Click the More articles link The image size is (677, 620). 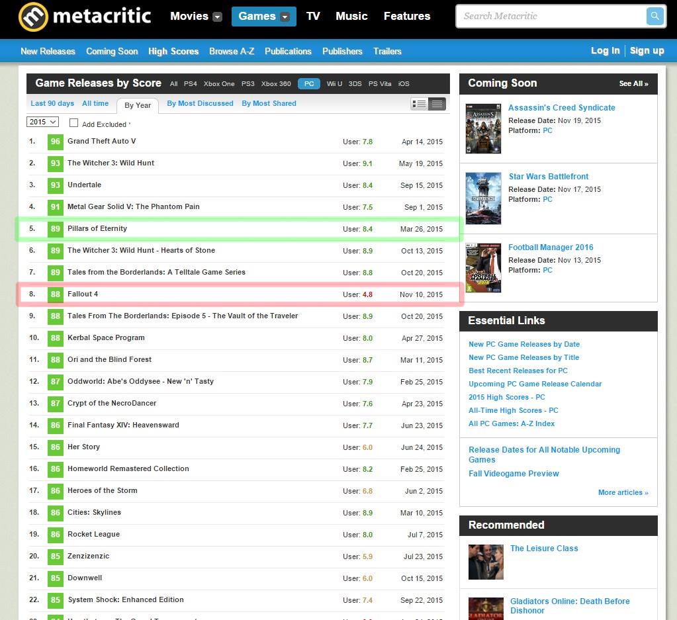623,493
